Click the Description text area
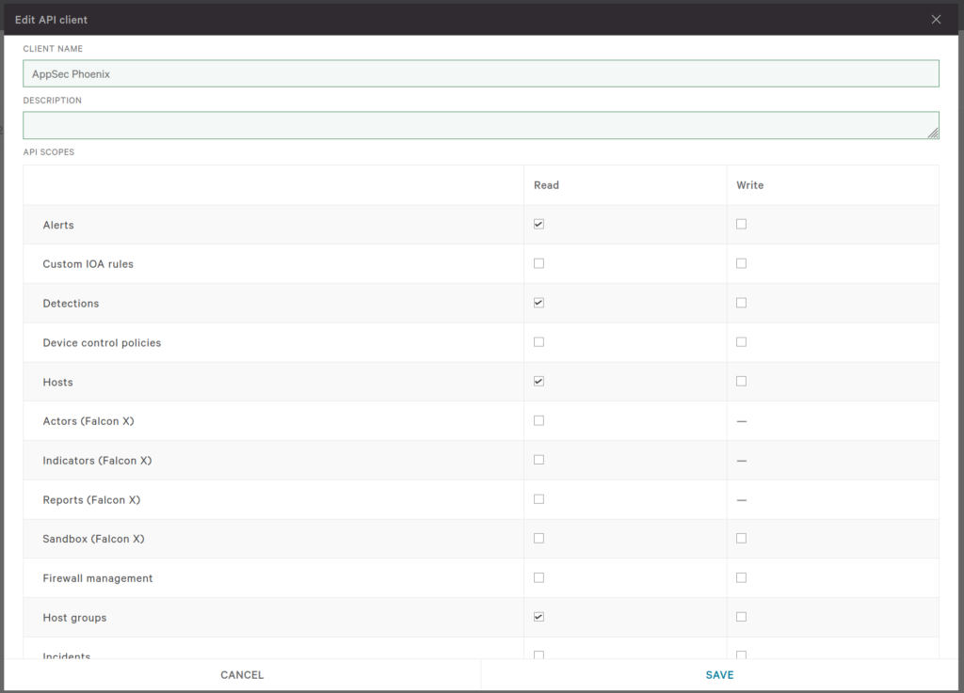This screenshot has width=964, height=693. pos(481,125)
